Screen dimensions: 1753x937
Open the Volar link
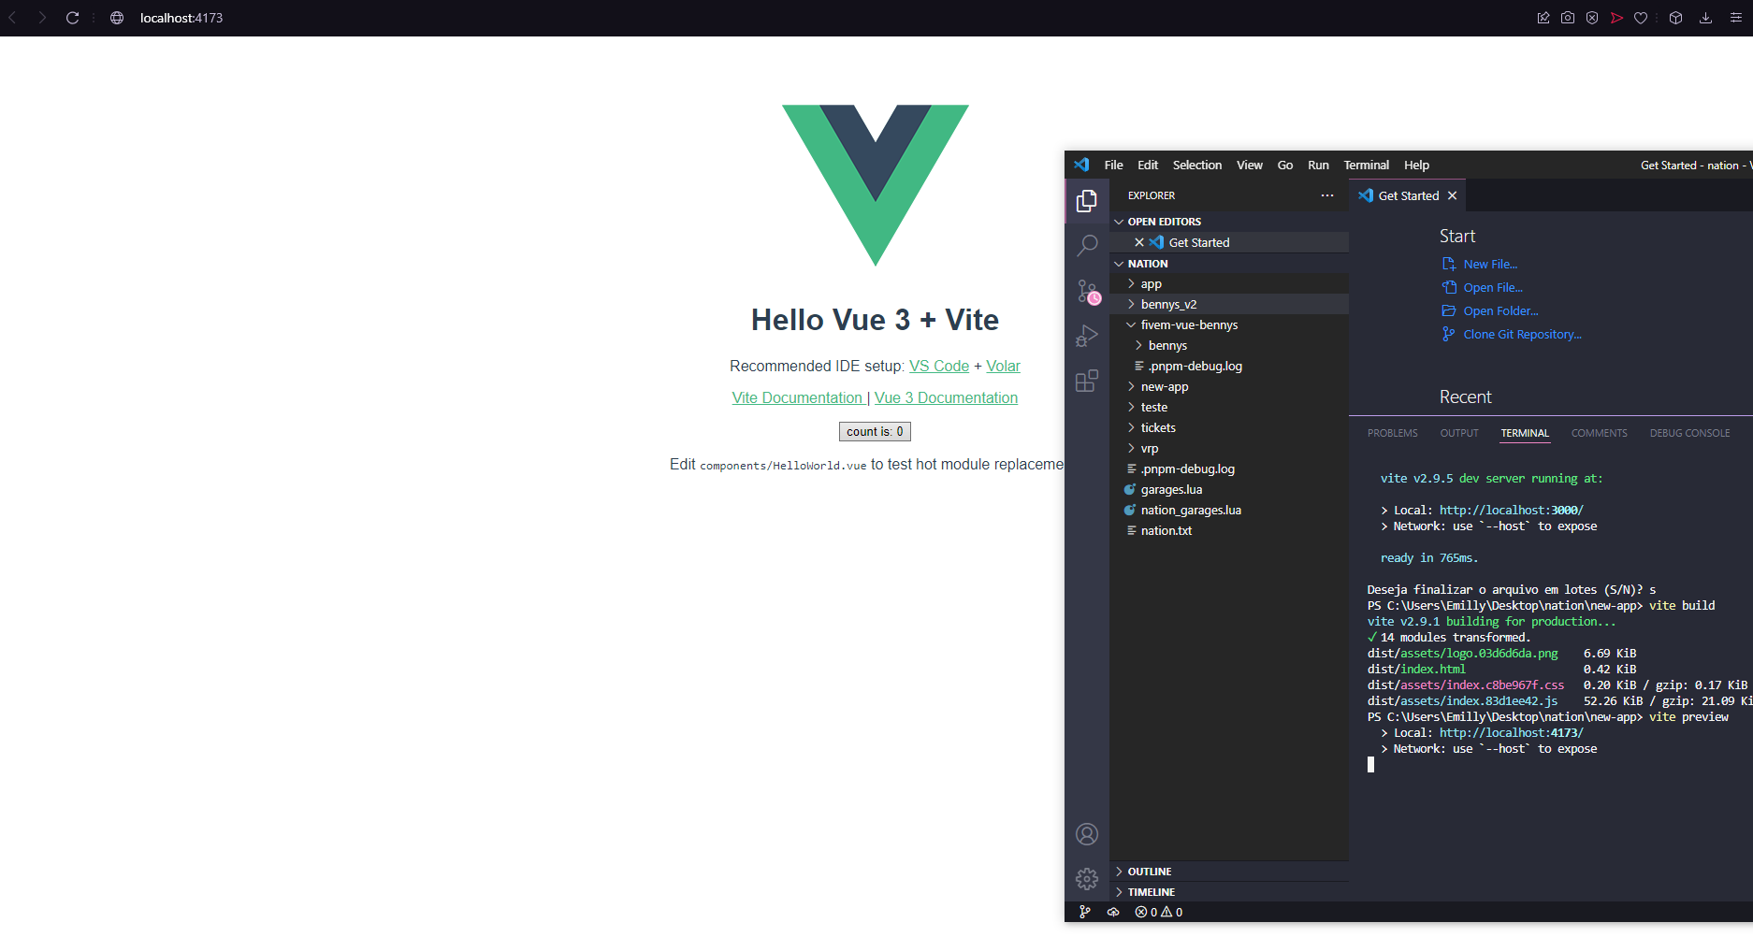tap(1003, 366)
